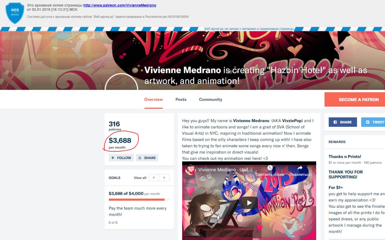Go to next goal with right chevron
Screen dimensions: 385x240
coord(164,178)
